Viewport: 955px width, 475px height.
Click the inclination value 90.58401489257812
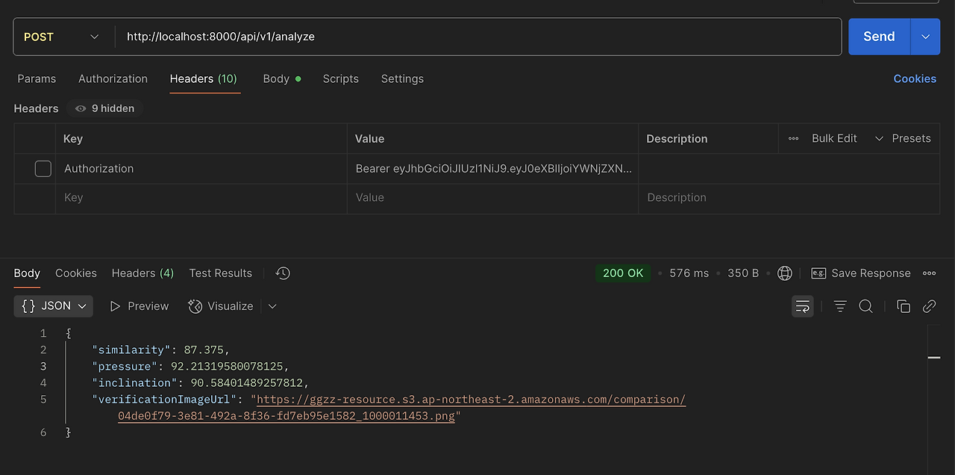point(245,383)
